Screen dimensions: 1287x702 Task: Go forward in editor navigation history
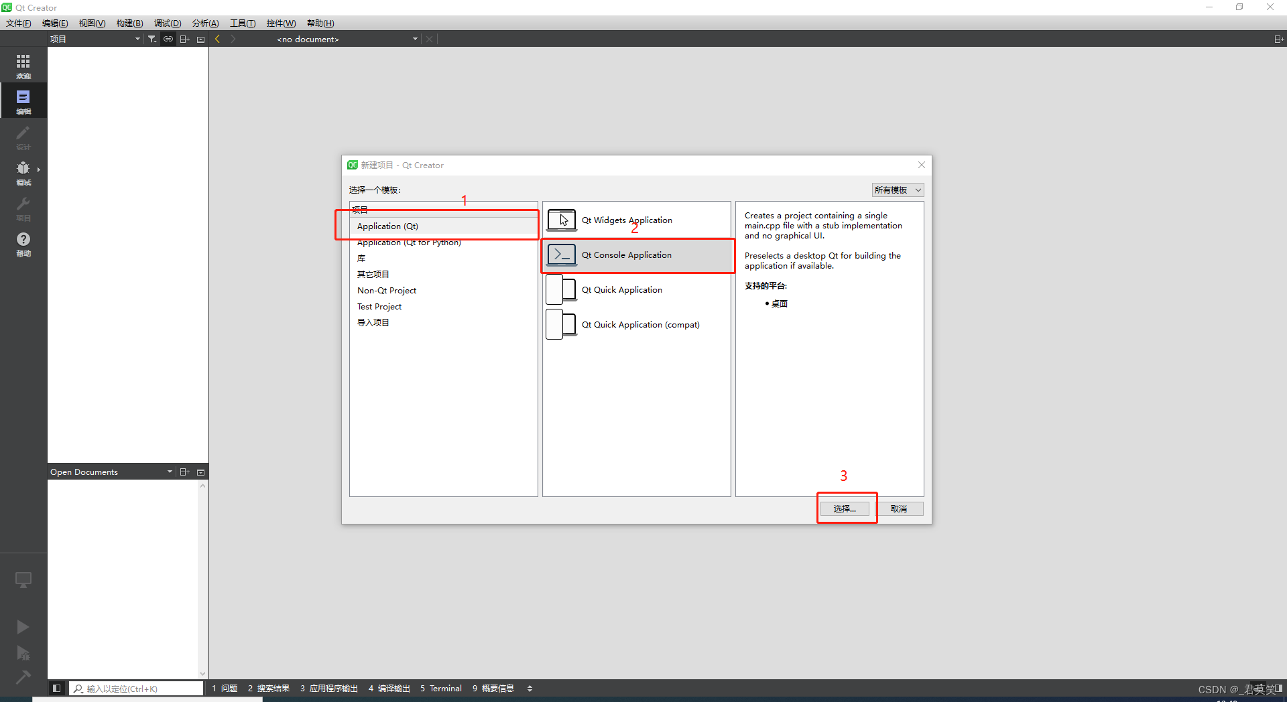pos(233,39)
